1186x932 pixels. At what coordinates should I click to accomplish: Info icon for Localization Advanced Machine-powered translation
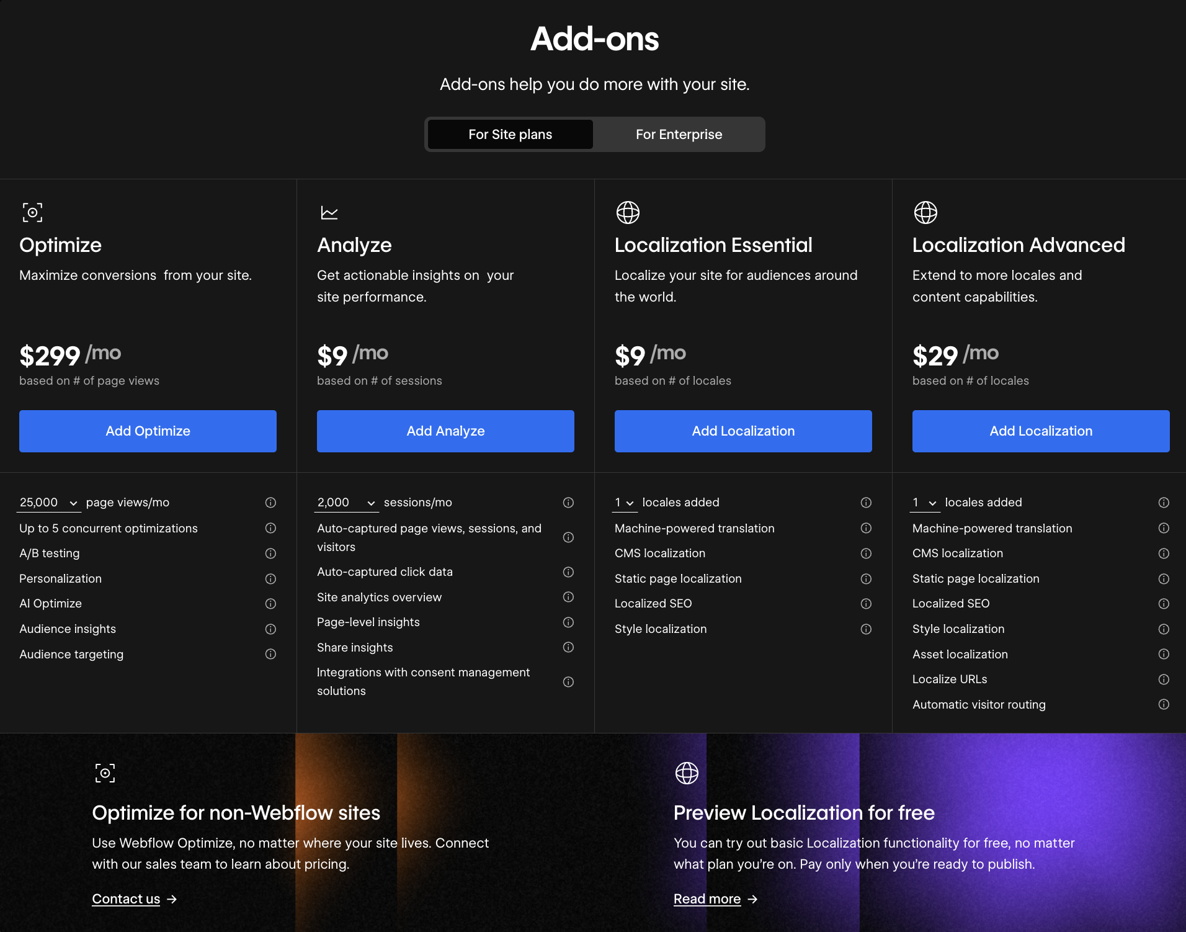click(x=1164, y=528)
